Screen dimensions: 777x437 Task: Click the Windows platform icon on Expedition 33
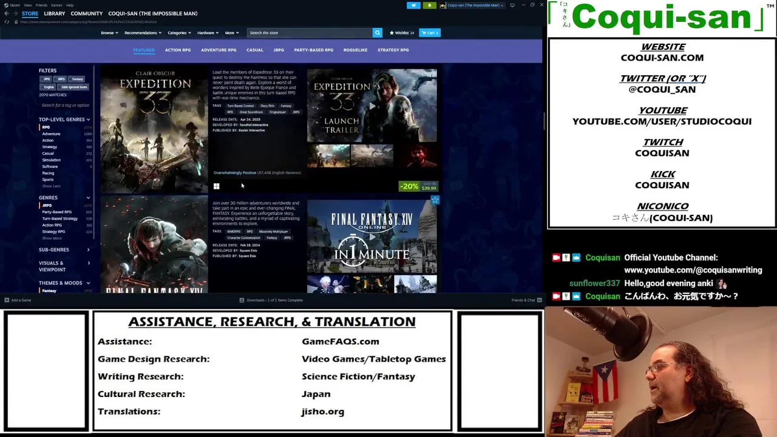(x=216, y=186)
